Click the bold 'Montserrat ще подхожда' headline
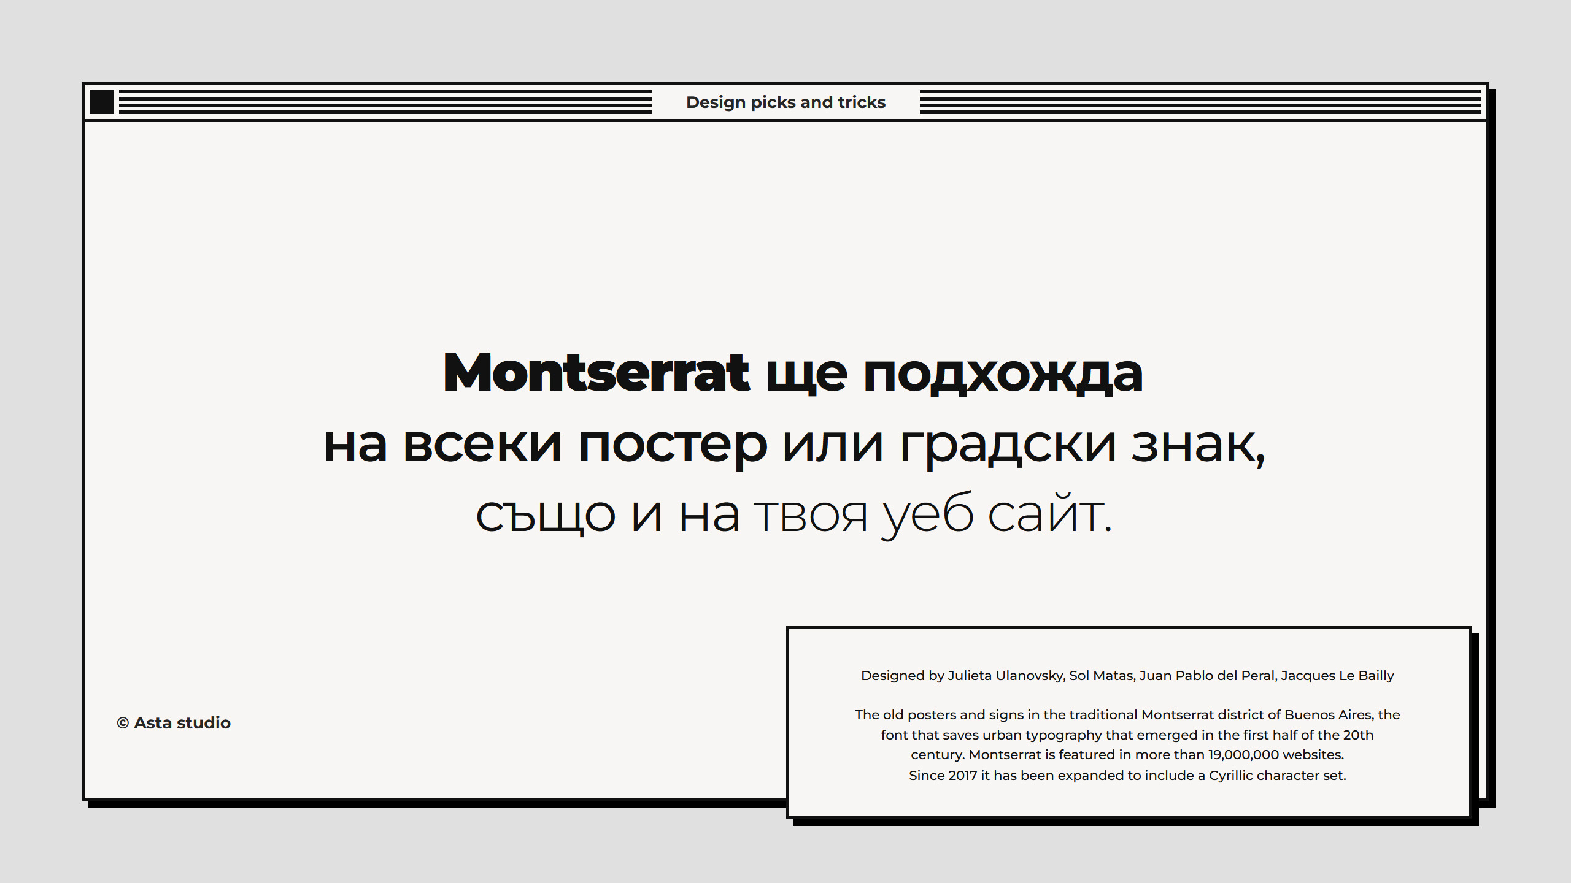The width and height of the screenshot is (1571, 883). click(x=793, y=373)
